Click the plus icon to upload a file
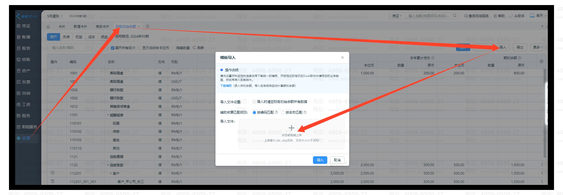The width and height of the screenshot is (563, 195). 291,128
